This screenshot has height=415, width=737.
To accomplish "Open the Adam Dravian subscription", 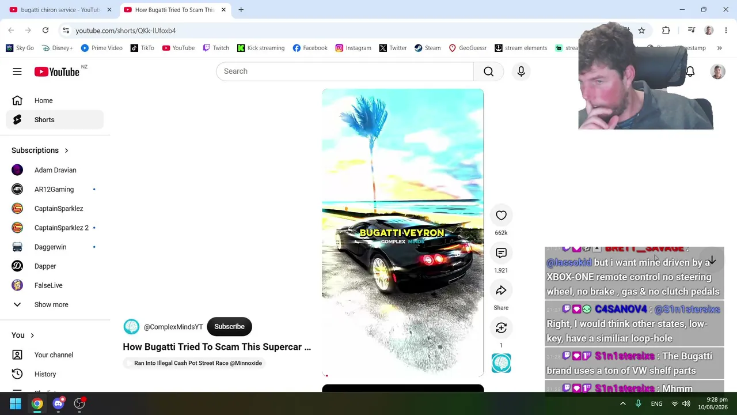I will pyautogui.click(x=55, y=170).
